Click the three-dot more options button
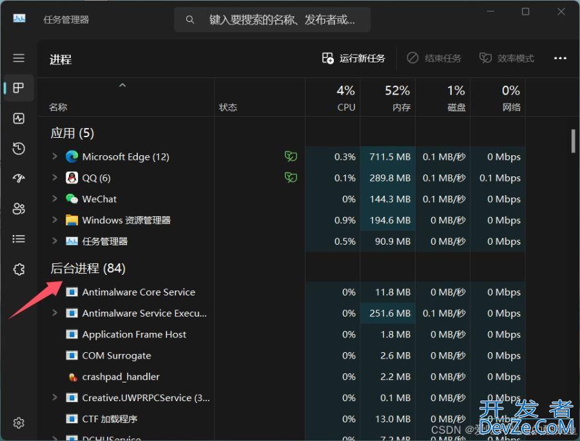Image resolution: width=580 pixels, height=441 pixels. [560, 59]
